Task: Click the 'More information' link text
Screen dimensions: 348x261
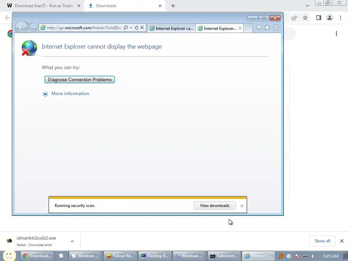Action: (70, 94)
